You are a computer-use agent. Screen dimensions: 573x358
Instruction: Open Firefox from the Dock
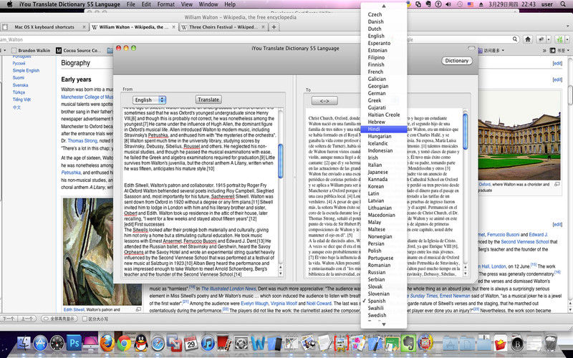[107, 344]
